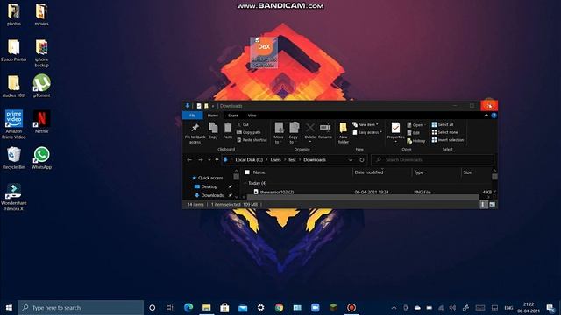Select the uTorrent desktop icon
Viewport: 561px width, 315px height.
(x=41, y=86)
